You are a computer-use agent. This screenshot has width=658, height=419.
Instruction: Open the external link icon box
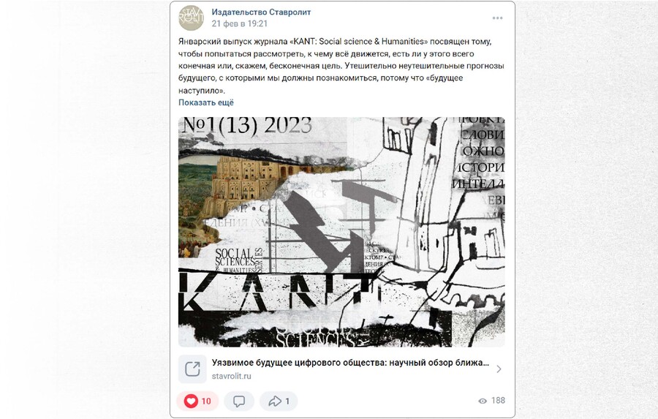pyautogui.click(x=192, y=369)
